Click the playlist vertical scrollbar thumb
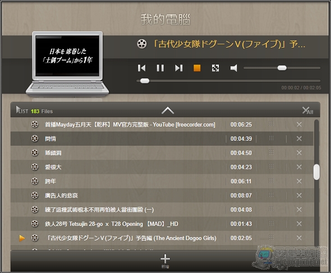Viewport: 331px width, 273px height. coord(316,172)
